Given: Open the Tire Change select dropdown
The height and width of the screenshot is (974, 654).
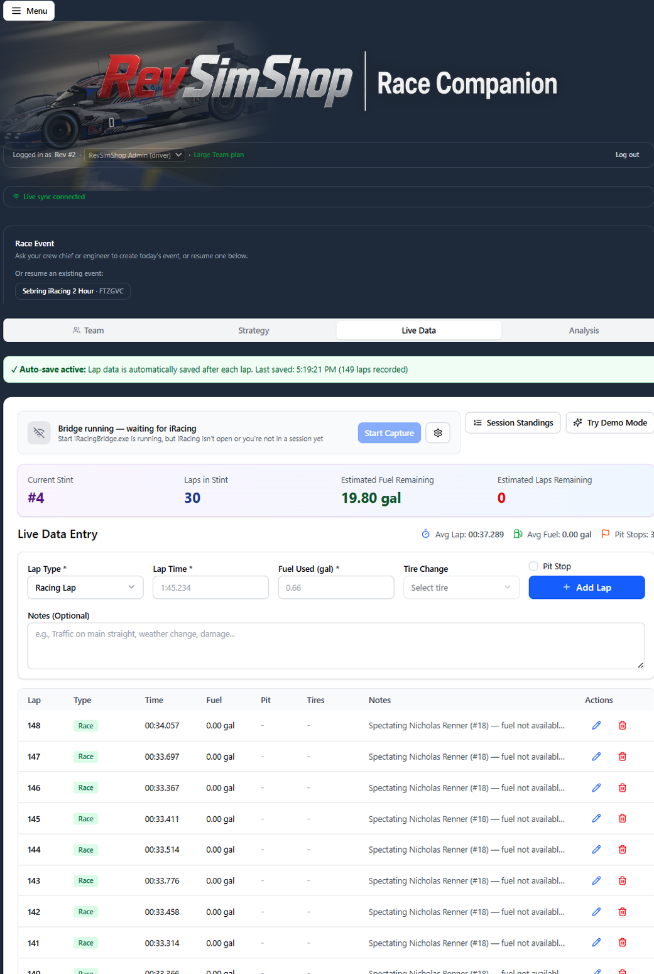Looking at the screenshot, I should 461,588.
